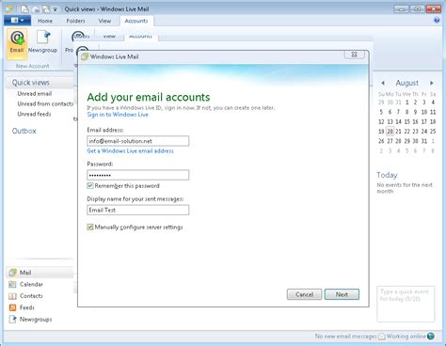Click the help icon in ribbon
Viewport: 446px width, 346px height.
437,21
